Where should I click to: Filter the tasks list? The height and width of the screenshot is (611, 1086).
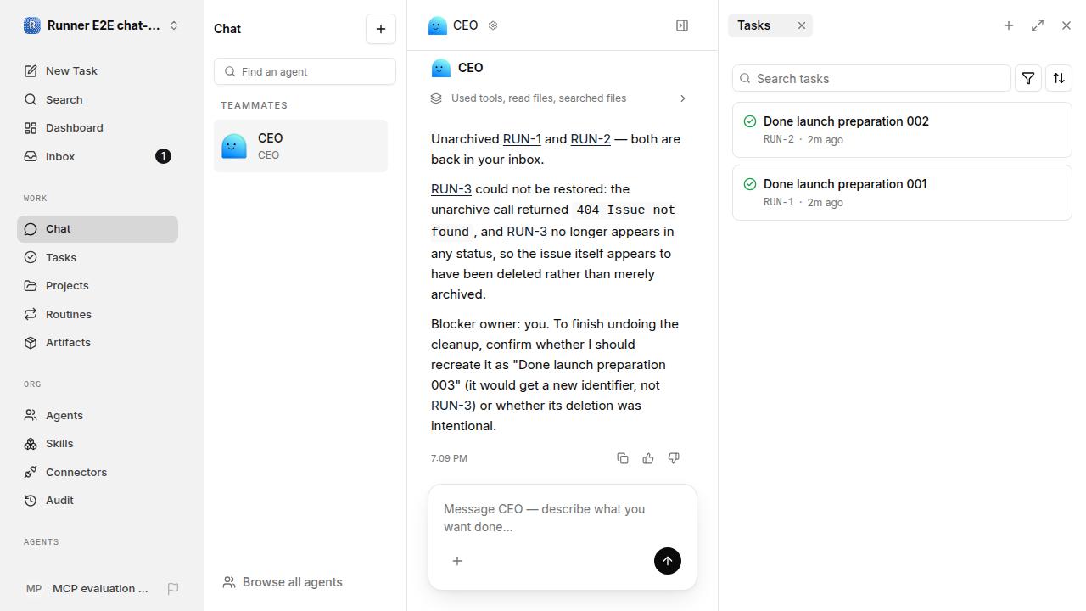[1028, 78]
